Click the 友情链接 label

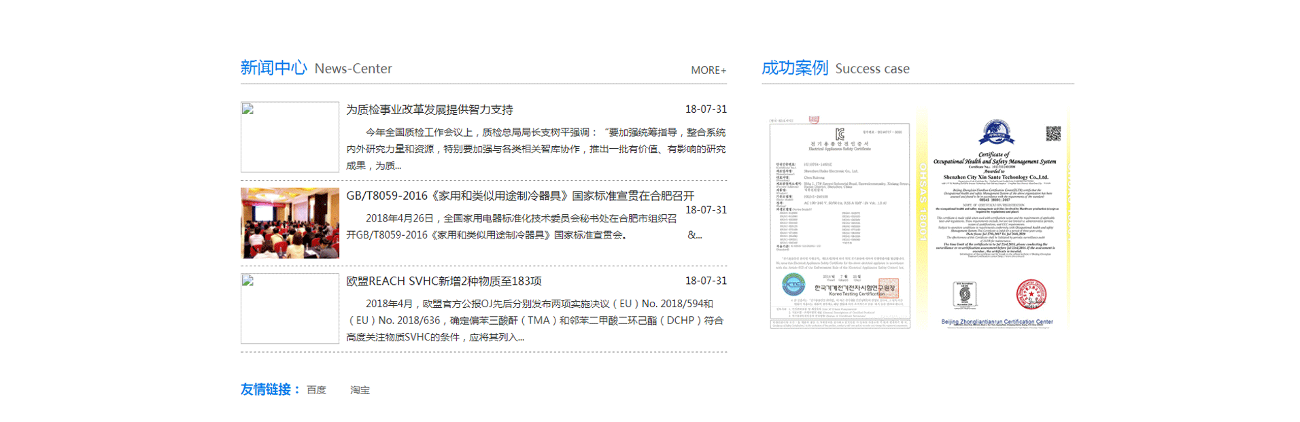[270, 389]
